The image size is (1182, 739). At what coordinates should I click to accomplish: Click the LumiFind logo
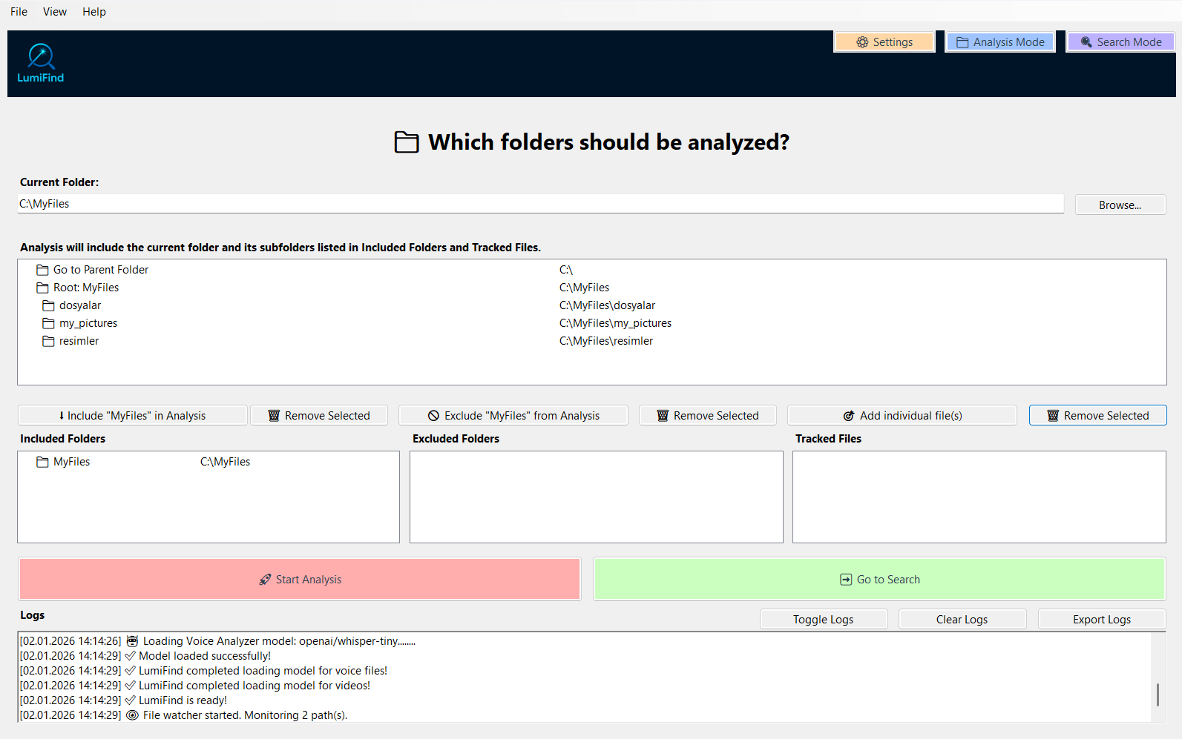tap(41, 63)
